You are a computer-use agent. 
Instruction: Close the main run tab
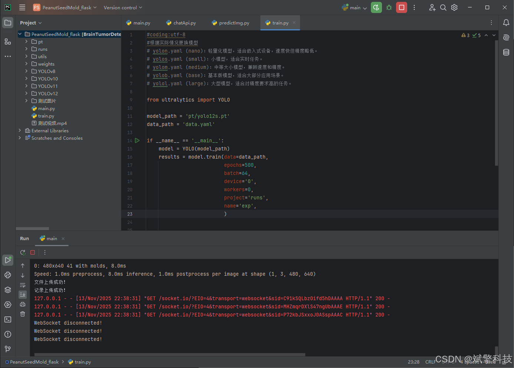[63, 239]
